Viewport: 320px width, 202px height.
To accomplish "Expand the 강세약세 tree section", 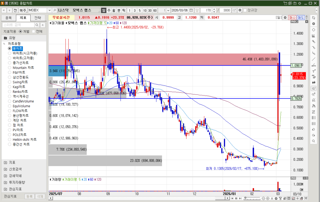I will point(5,176).
